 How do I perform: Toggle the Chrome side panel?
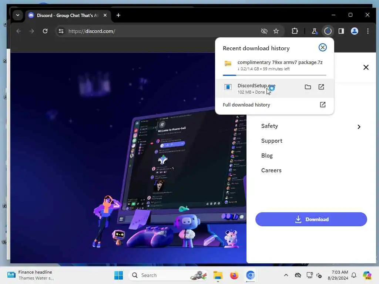pos(341,31)
